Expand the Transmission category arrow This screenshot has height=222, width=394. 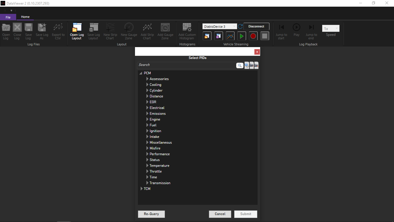click(x=147, y=183)
